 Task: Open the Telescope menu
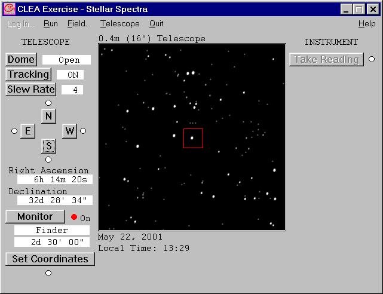120,24
